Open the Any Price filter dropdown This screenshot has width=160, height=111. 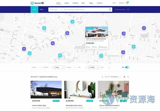(x=47, y=68)
